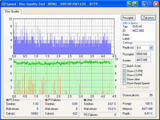Click the Prędk. 8.41 X value
This screenshot has width=160, height=120.
[x=148, y=113]
